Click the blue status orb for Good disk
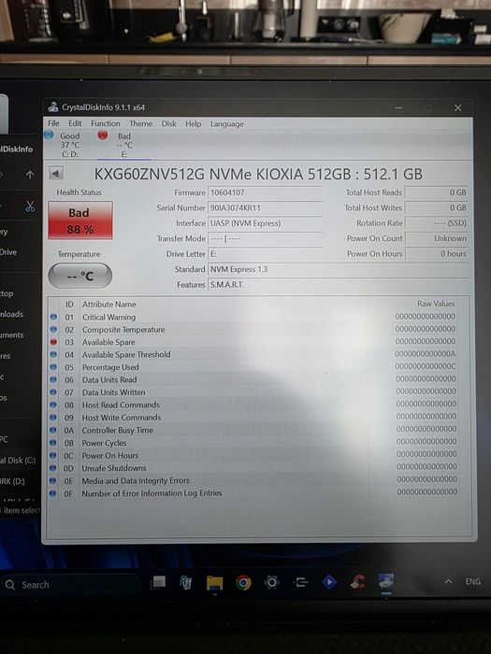 tap(49, 135)
